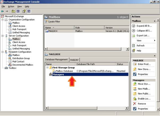Select Client Access under Server Configuration
This screenshot has height=116, width=160.
point(19,42)
